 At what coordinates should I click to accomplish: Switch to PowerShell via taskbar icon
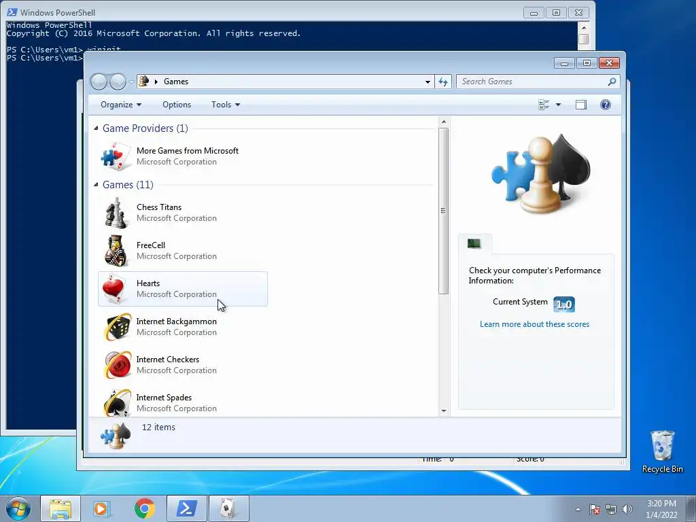(x=186, y=508)
